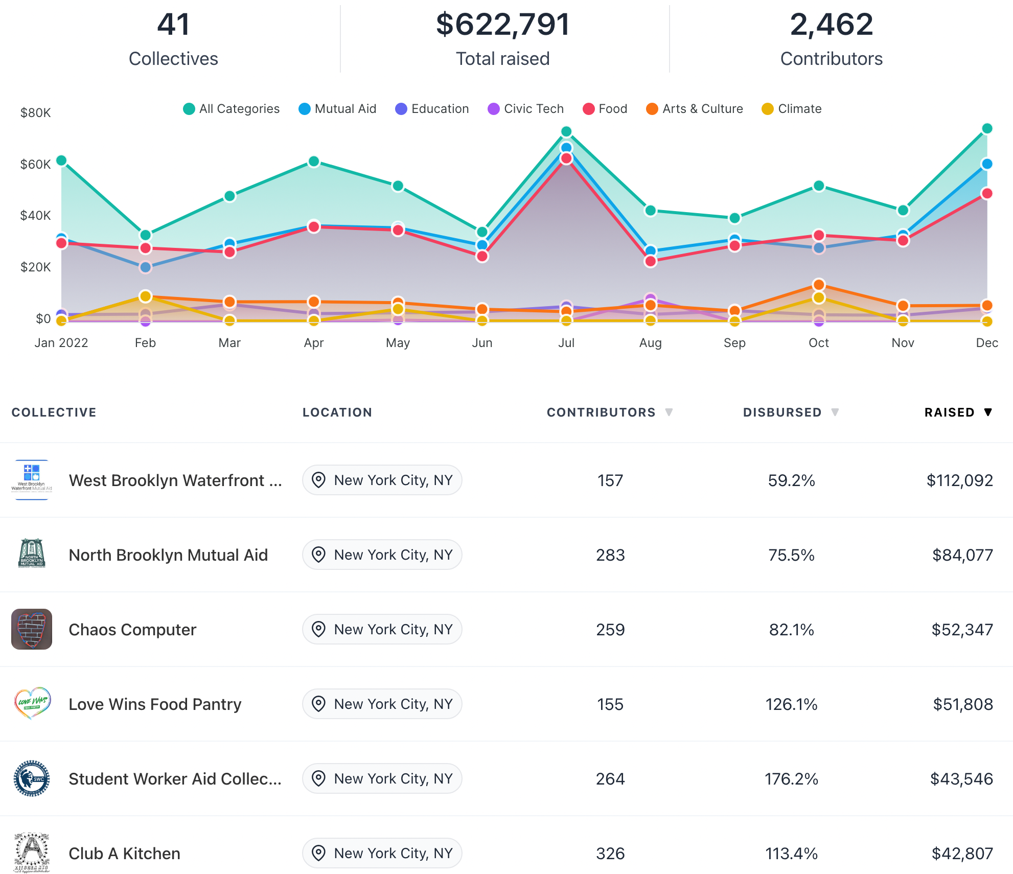This screenshot has height=874, width=1013.
Task: Toggle Civic Tech series visibility
Action: coord(525,109)
